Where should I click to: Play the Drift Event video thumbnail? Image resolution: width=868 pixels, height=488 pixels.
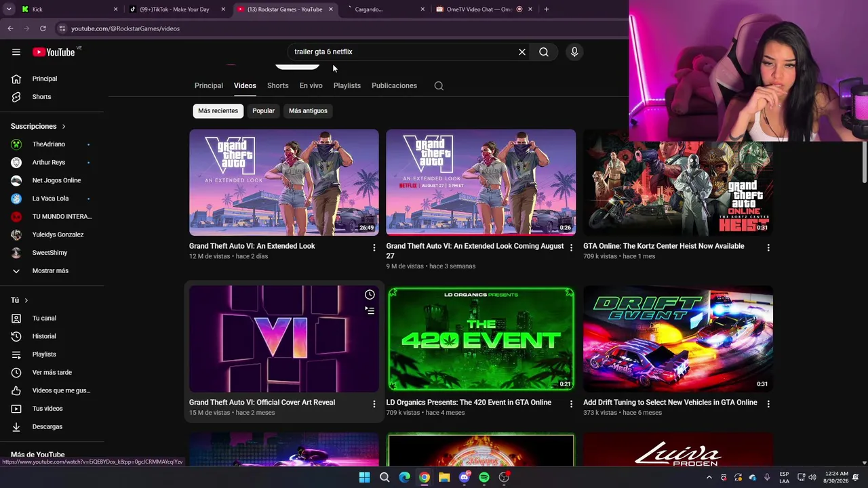pyautogui.click(x=678, y=339)
